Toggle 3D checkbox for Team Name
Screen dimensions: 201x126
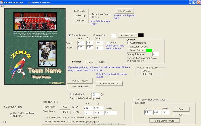pos(73,107)
